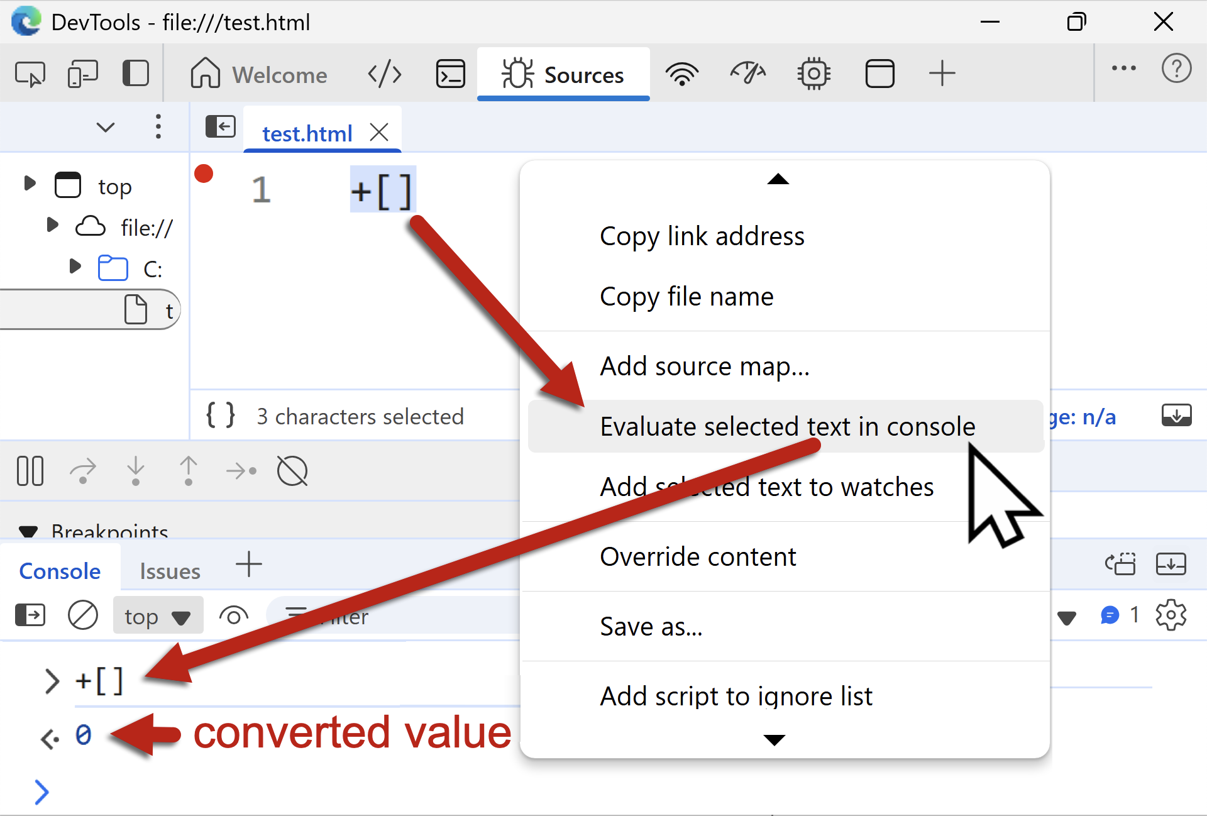The width and height of the screenshot is (1207, 816).
Task: Toggle the line 1 breakpoint
Action: pyautogui.click(x=204, y=174)
